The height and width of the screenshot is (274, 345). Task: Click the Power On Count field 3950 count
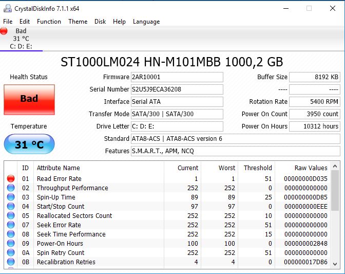[x=315, y=114]
